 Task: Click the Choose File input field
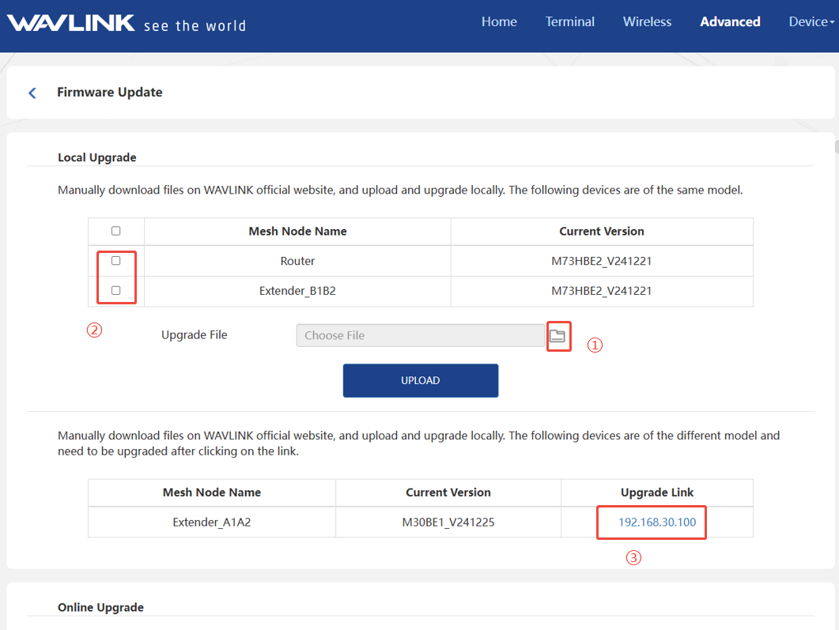420,336
